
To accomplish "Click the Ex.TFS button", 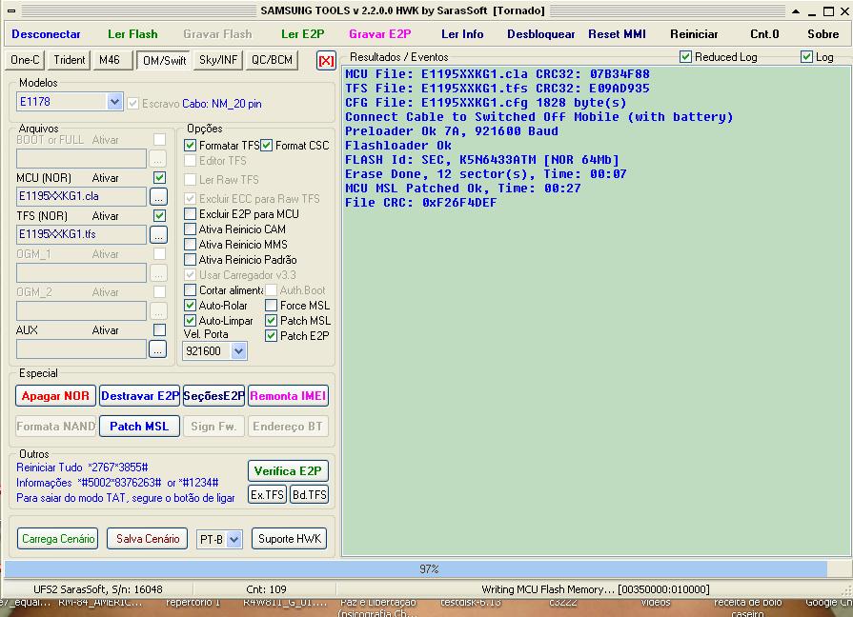I will (x=267, y=494).
